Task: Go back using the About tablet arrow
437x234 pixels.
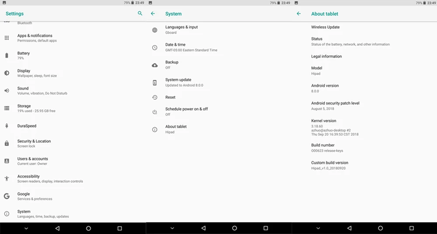Action: [299, 14]
